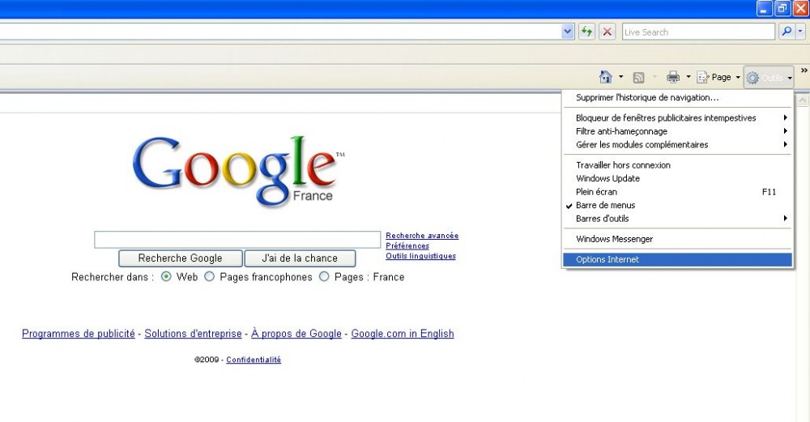Select the Web radio button
The width and height of the screenshot is (810, 422).
pos(166,277)
